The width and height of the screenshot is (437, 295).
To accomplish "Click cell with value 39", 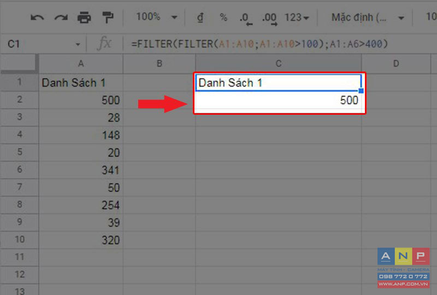I will tap(81, 222).
